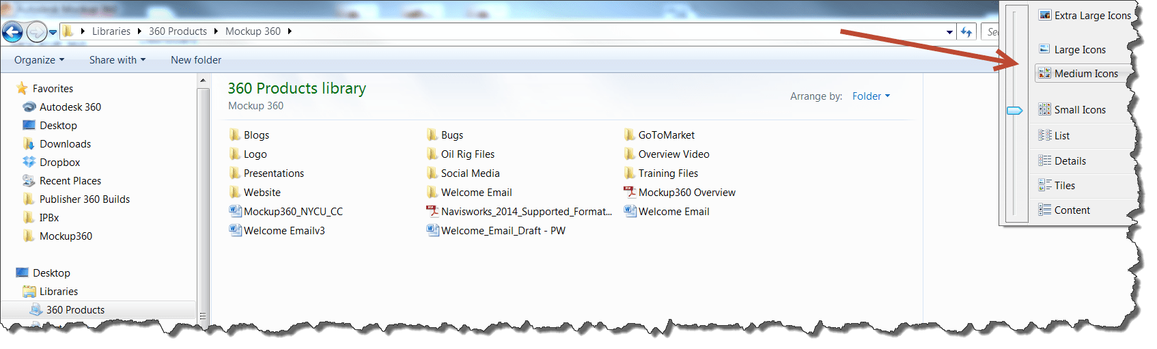This screenshot has height=349, width=1157.
Task: Open the Bugs folder
Action: point(445,135)
